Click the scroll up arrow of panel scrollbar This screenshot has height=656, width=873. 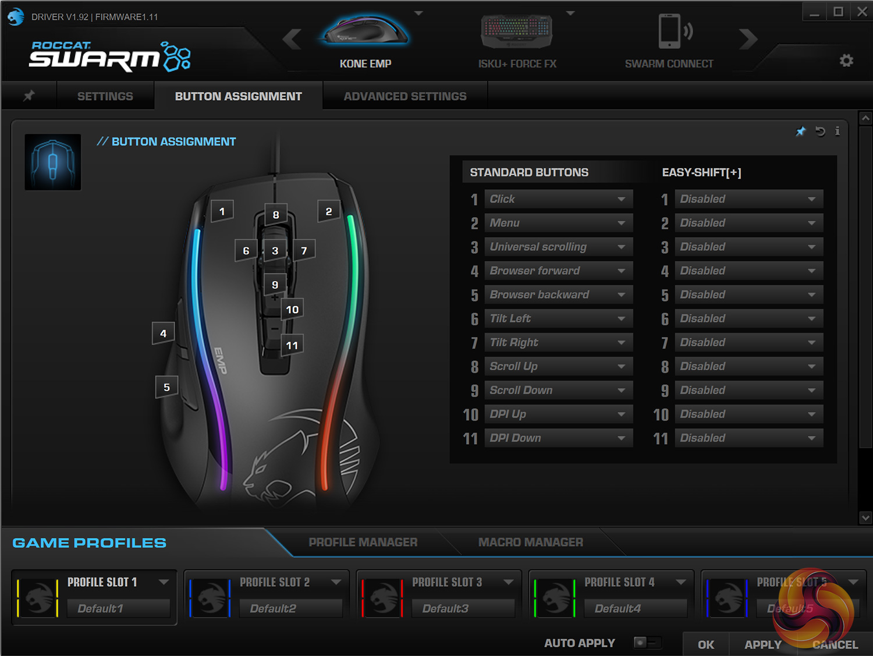coord(865,118)
